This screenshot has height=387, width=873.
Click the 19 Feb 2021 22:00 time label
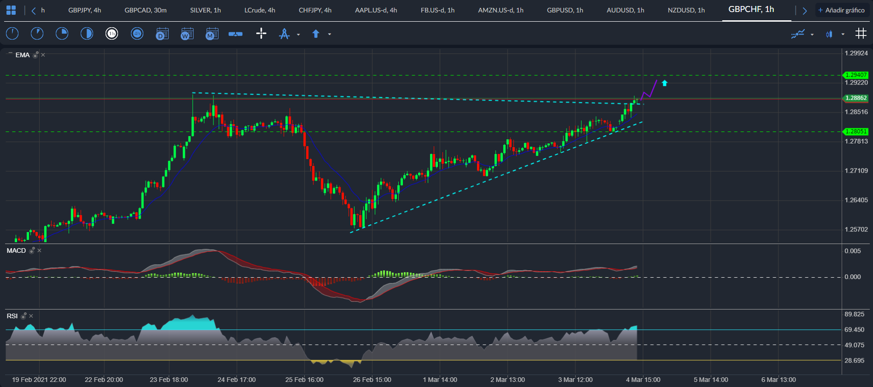[39, 380]
